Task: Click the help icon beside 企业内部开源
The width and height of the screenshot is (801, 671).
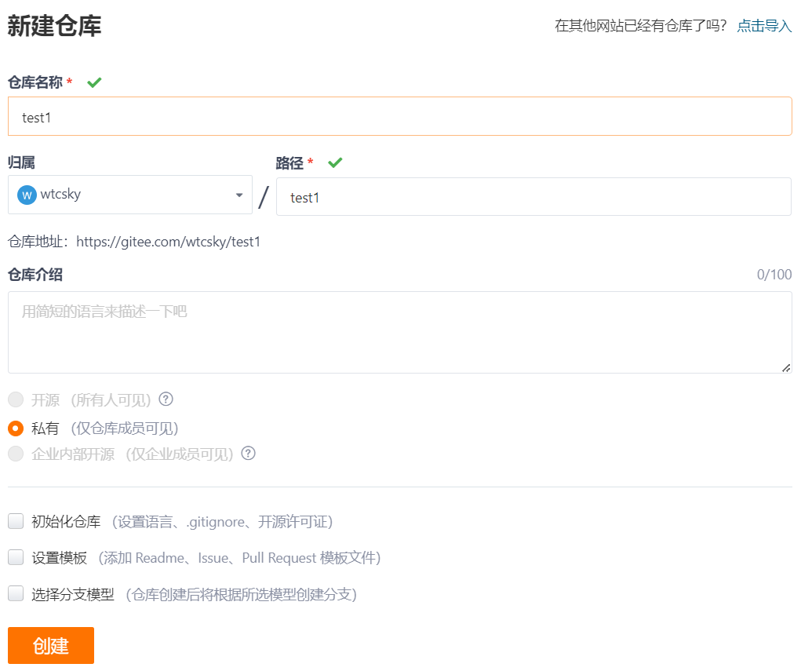Action: click(248, 454)
